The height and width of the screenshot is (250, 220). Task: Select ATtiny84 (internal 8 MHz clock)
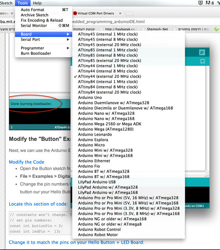128,87
